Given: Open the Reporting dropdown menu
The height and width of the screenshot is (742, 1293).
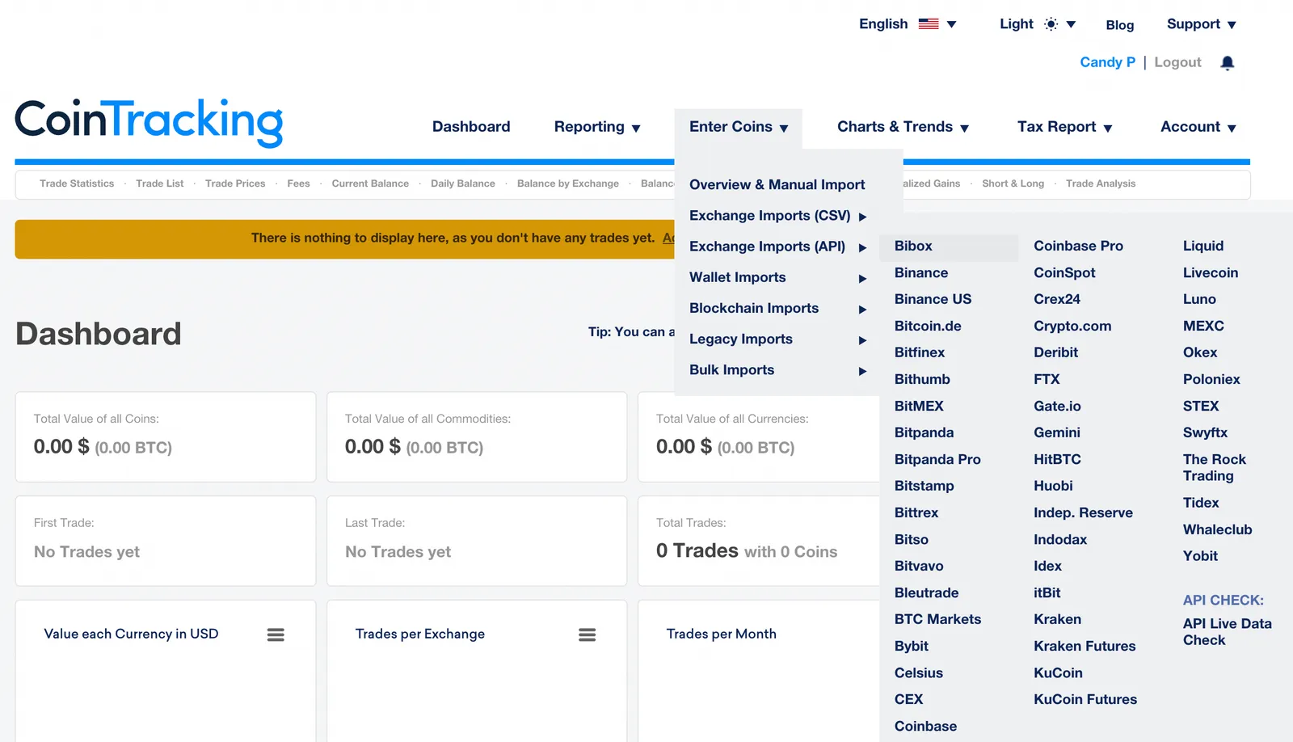Looking at the screenshot, I should point(597,127).
